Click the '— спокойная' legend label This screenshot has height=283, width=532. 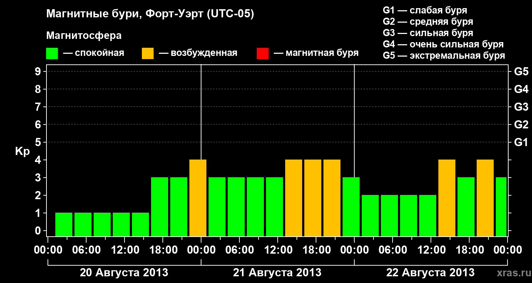tap(94, 53)
